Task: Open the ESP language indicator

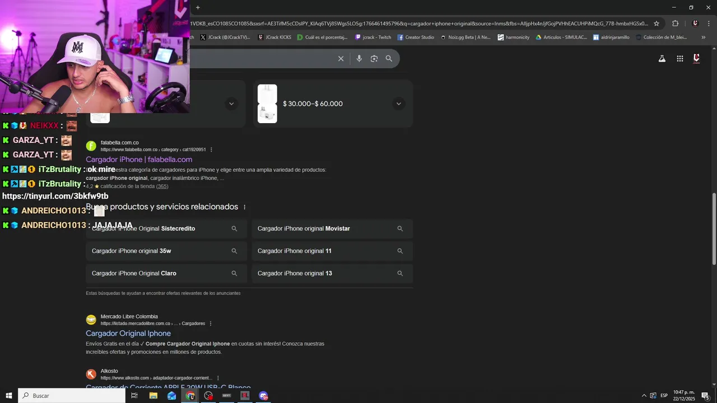Action: (x=664, y=396)
